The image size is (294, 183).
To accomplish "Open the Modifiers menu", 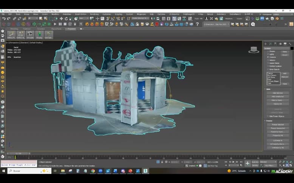I will pyautogui.click(x=55, y=14).
